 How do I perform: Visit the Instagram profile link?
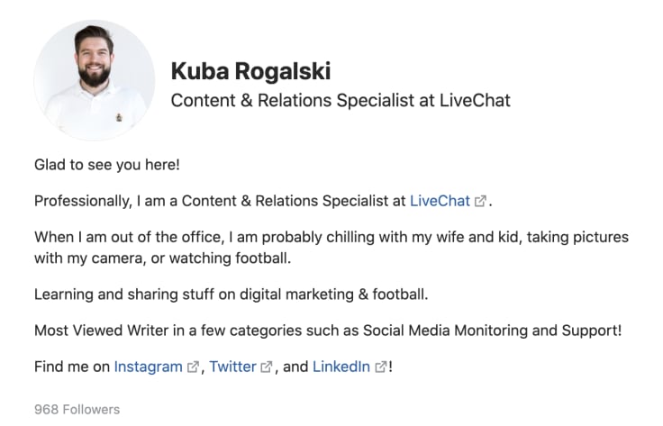[148, 367]
